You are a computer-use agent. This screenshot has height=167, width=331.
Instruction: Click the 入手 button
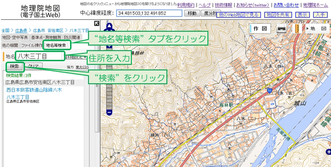tap(320, 15)
